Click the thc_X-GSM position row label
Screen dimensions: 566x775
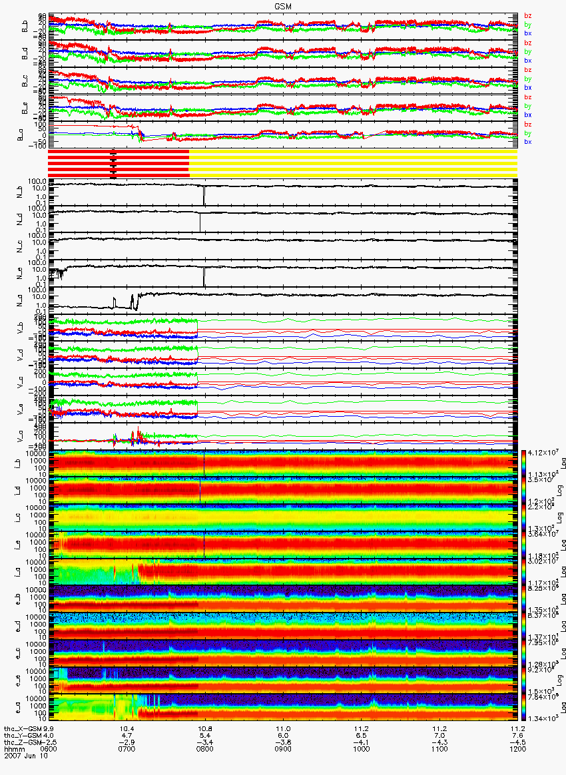tap(21, 729)
